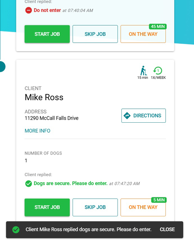Start job for the Do not enter client

click(x=47, y=34)
